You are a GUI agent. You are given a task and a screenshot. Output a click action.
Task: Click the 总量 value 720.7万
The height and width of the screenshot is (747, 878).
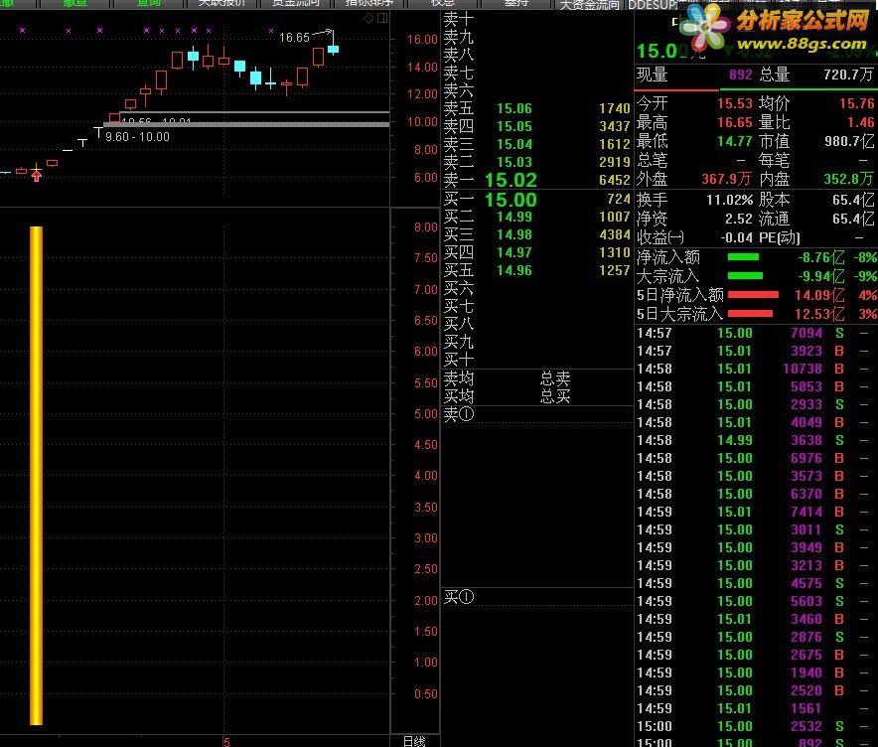tap(848, 75)
